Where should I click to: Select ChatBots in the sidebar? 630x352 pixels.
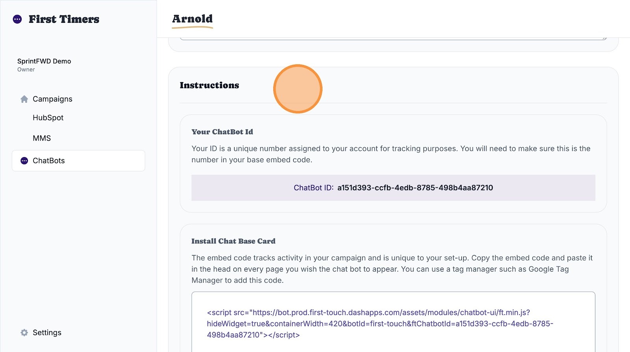[78, 161]
